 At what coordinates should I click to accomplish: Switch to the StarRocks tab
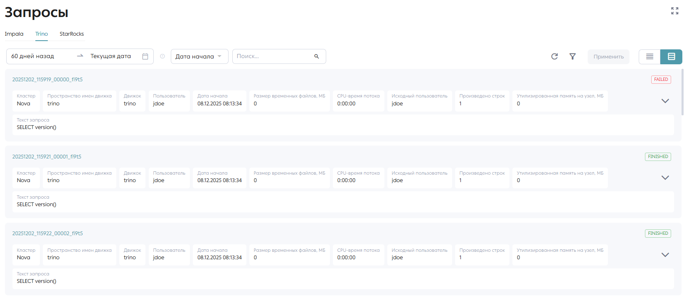71,34
